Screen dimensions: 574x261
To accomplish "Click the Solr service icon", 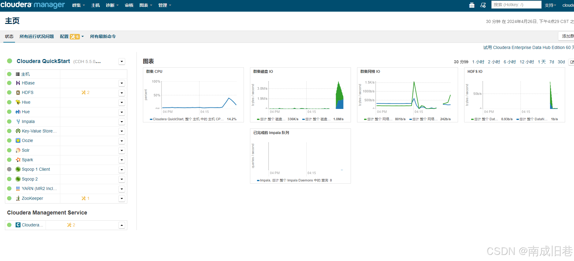I will [x=18, y=150].
